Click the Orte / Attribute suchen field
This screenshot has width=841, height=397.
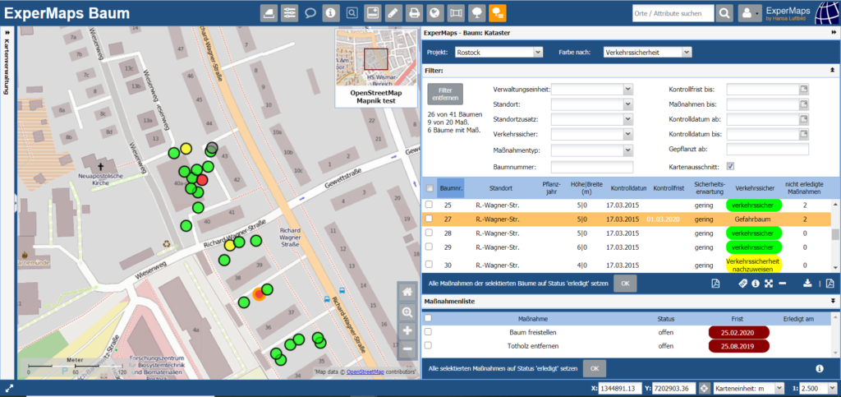(x=672, y=13)
